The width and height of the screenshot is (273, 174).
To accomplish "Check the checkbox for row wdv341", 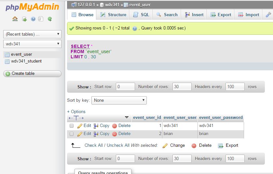I will (x=72, y=126).
